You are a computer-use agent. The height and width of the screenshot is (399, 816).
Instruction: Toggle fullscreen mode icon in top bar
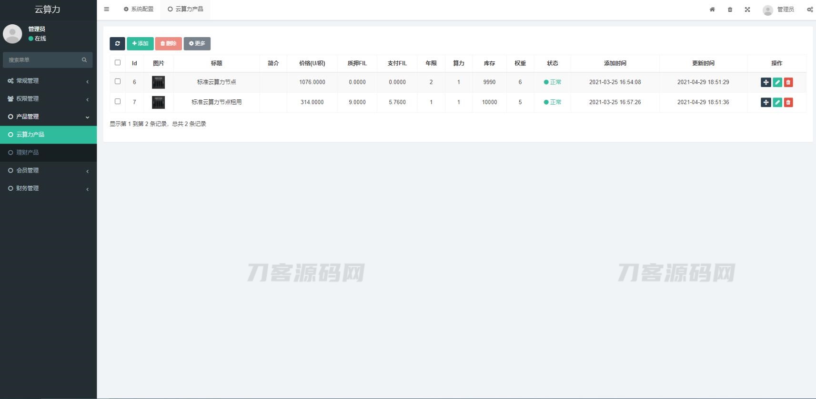pos(747,10)
